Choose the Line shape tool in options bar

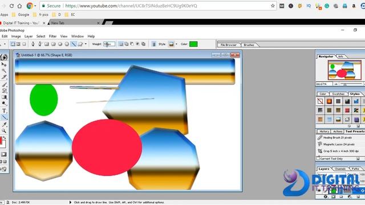74,44
